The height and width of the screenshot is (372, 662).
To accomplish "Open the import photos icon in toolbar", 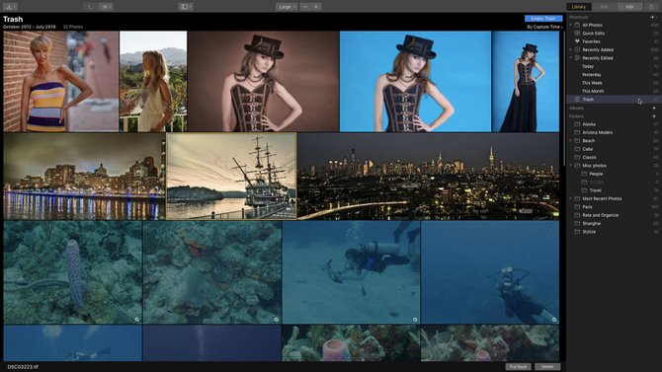I will coord(9,7).
